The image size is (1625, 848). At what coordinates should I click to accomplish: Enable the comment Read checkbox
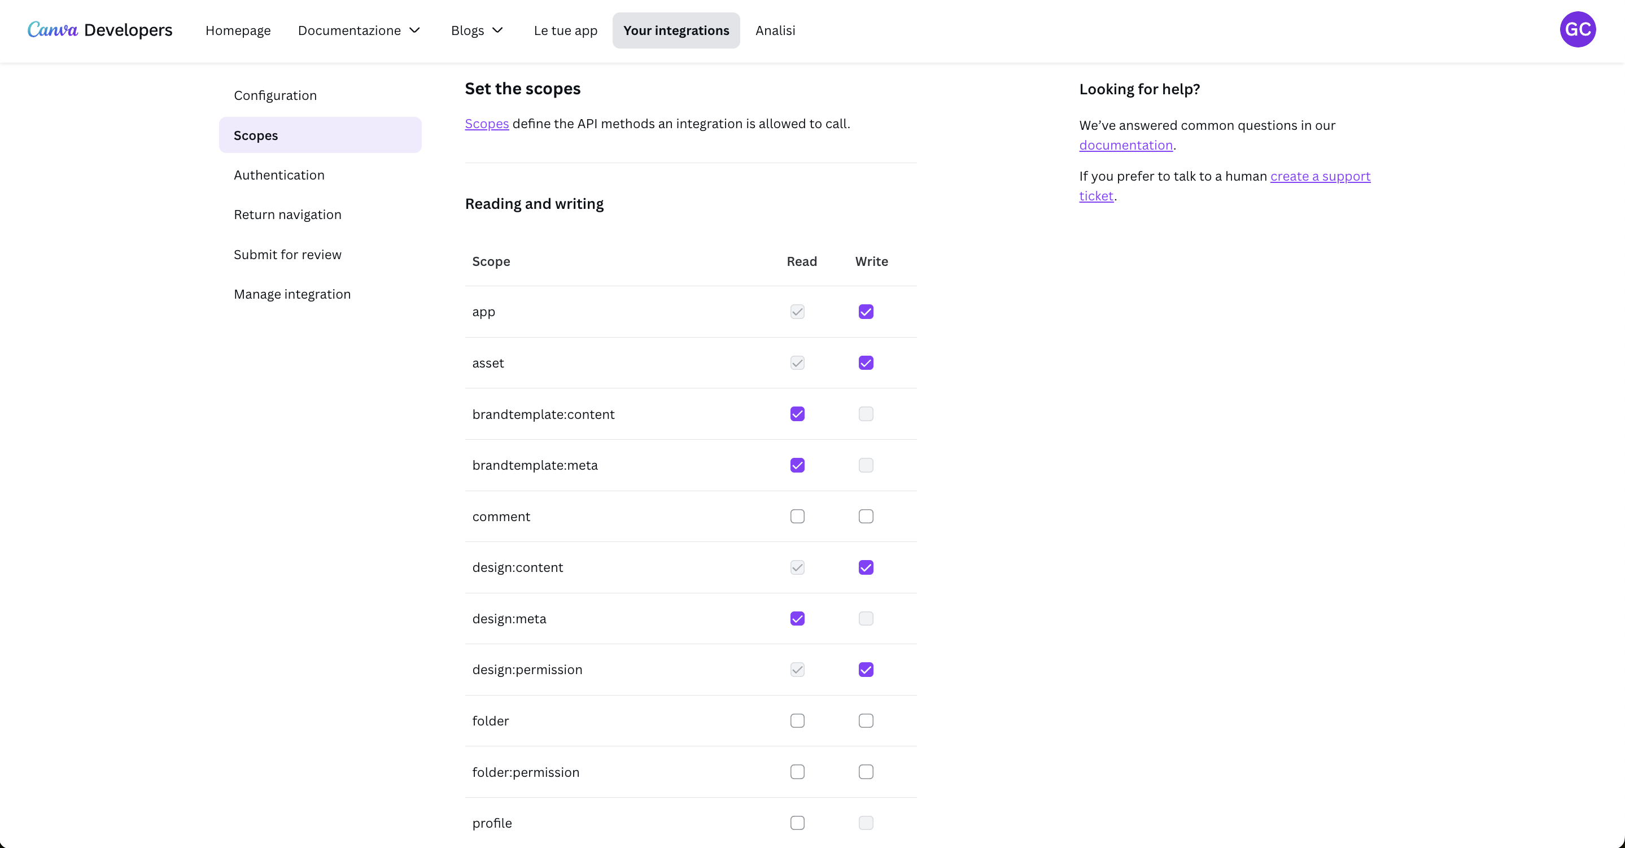pos(797,516)
